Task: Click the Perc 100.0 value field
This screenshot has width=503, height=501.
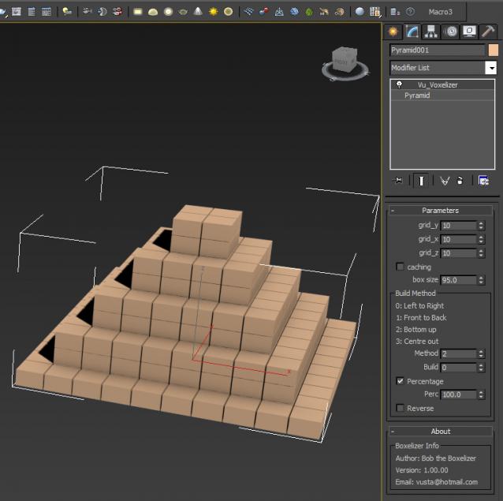Action: [458, 394]
